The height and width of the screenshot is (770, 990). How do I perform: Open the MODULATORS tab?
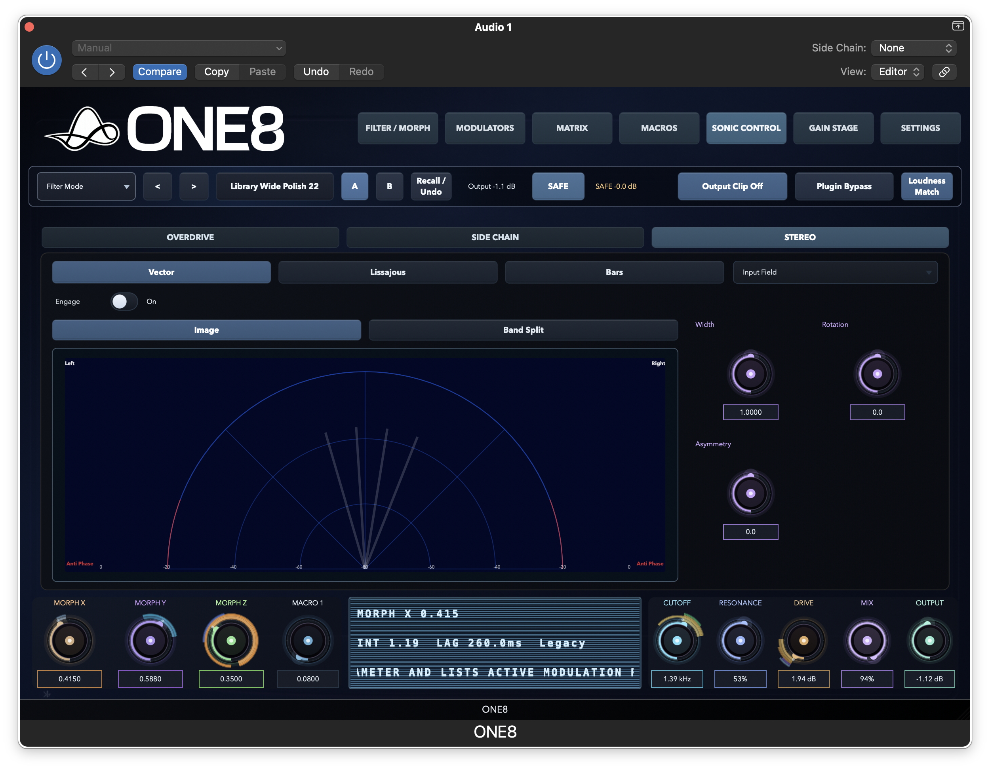click(x=485, y=128)
